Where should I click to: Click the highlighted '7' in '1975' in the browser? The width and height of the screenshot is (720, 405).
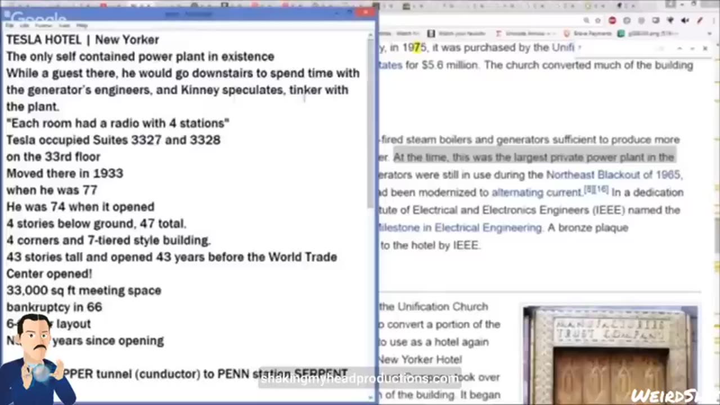(417, 47)
